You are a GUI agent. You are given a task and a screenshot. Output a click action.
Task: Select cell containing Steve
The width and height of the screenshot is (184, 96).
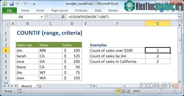coord(27,67)
